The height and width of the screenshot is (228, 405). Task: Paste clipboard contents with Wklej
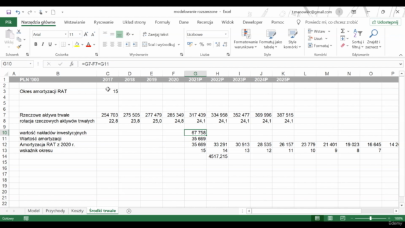(9, 37)
